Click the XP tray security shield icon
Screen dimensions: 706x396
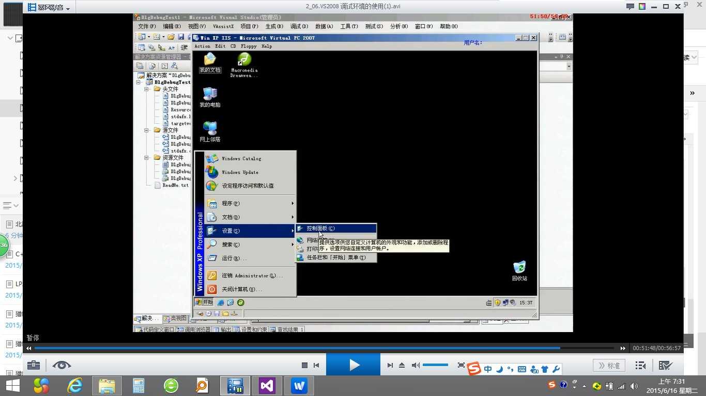(x=498, y=303)
